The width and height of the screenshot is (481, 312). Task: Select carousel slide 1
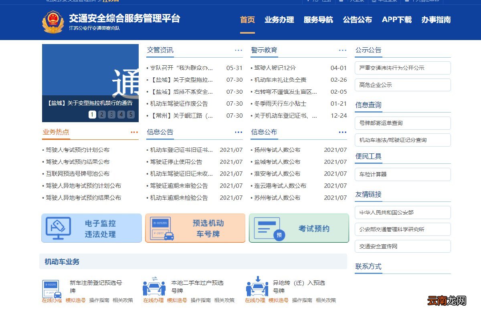[92, 115]
